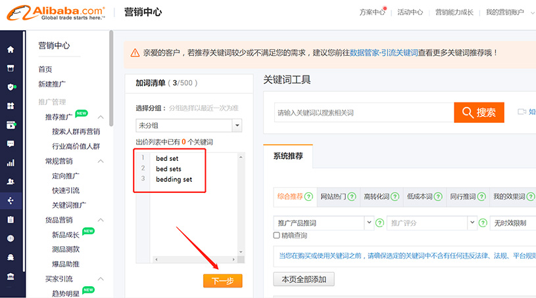This screenshot has height=298, width=536.
Task: Open the 未分组 group dropdown
Action: [x=189, y=125]
